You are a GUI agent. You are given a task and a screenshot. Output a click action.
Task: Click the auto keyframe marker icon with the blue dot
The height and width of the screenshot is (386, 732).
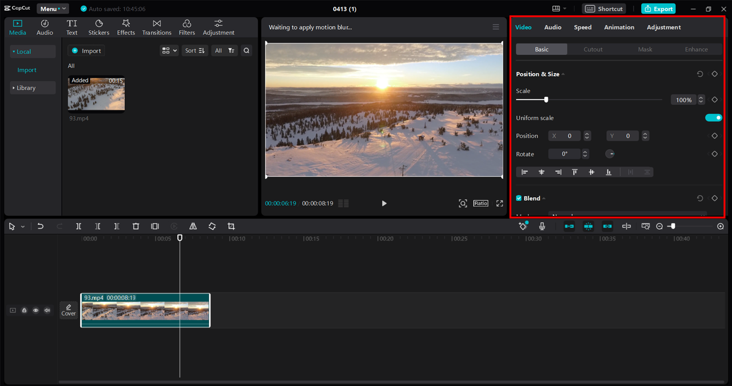pos(523,226)
